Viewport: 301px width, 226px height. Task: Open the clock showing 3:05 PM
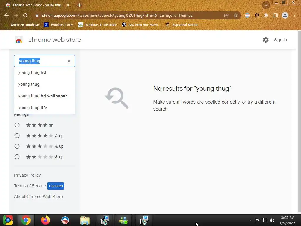click(x=287, y=220)
